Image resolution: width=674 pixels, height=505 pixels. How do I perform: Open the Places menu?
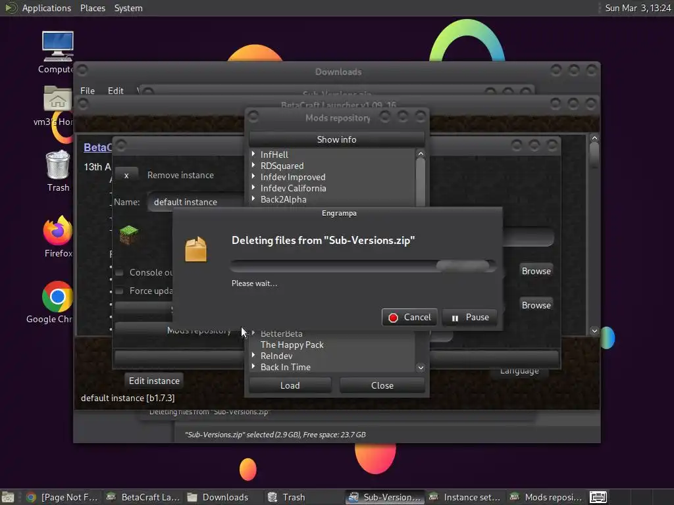92,8
